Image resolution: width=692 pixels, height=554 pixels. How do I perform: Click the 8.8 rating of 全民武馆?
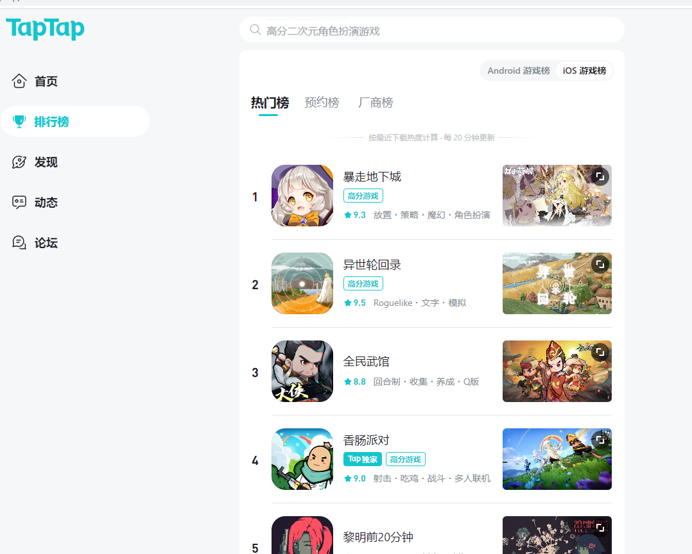pyautogui.click(x=355, y=382)
